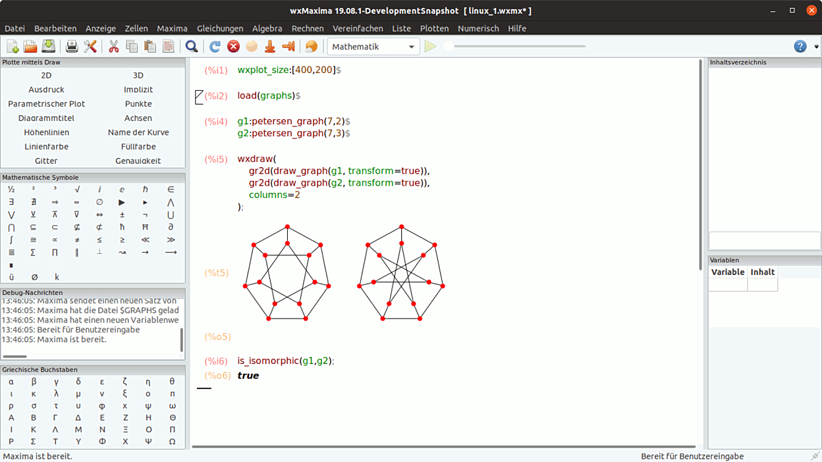Open preferences with the wrench icon
The width and height of the screenshot is (822, 462).
click(x=90, y=47)
